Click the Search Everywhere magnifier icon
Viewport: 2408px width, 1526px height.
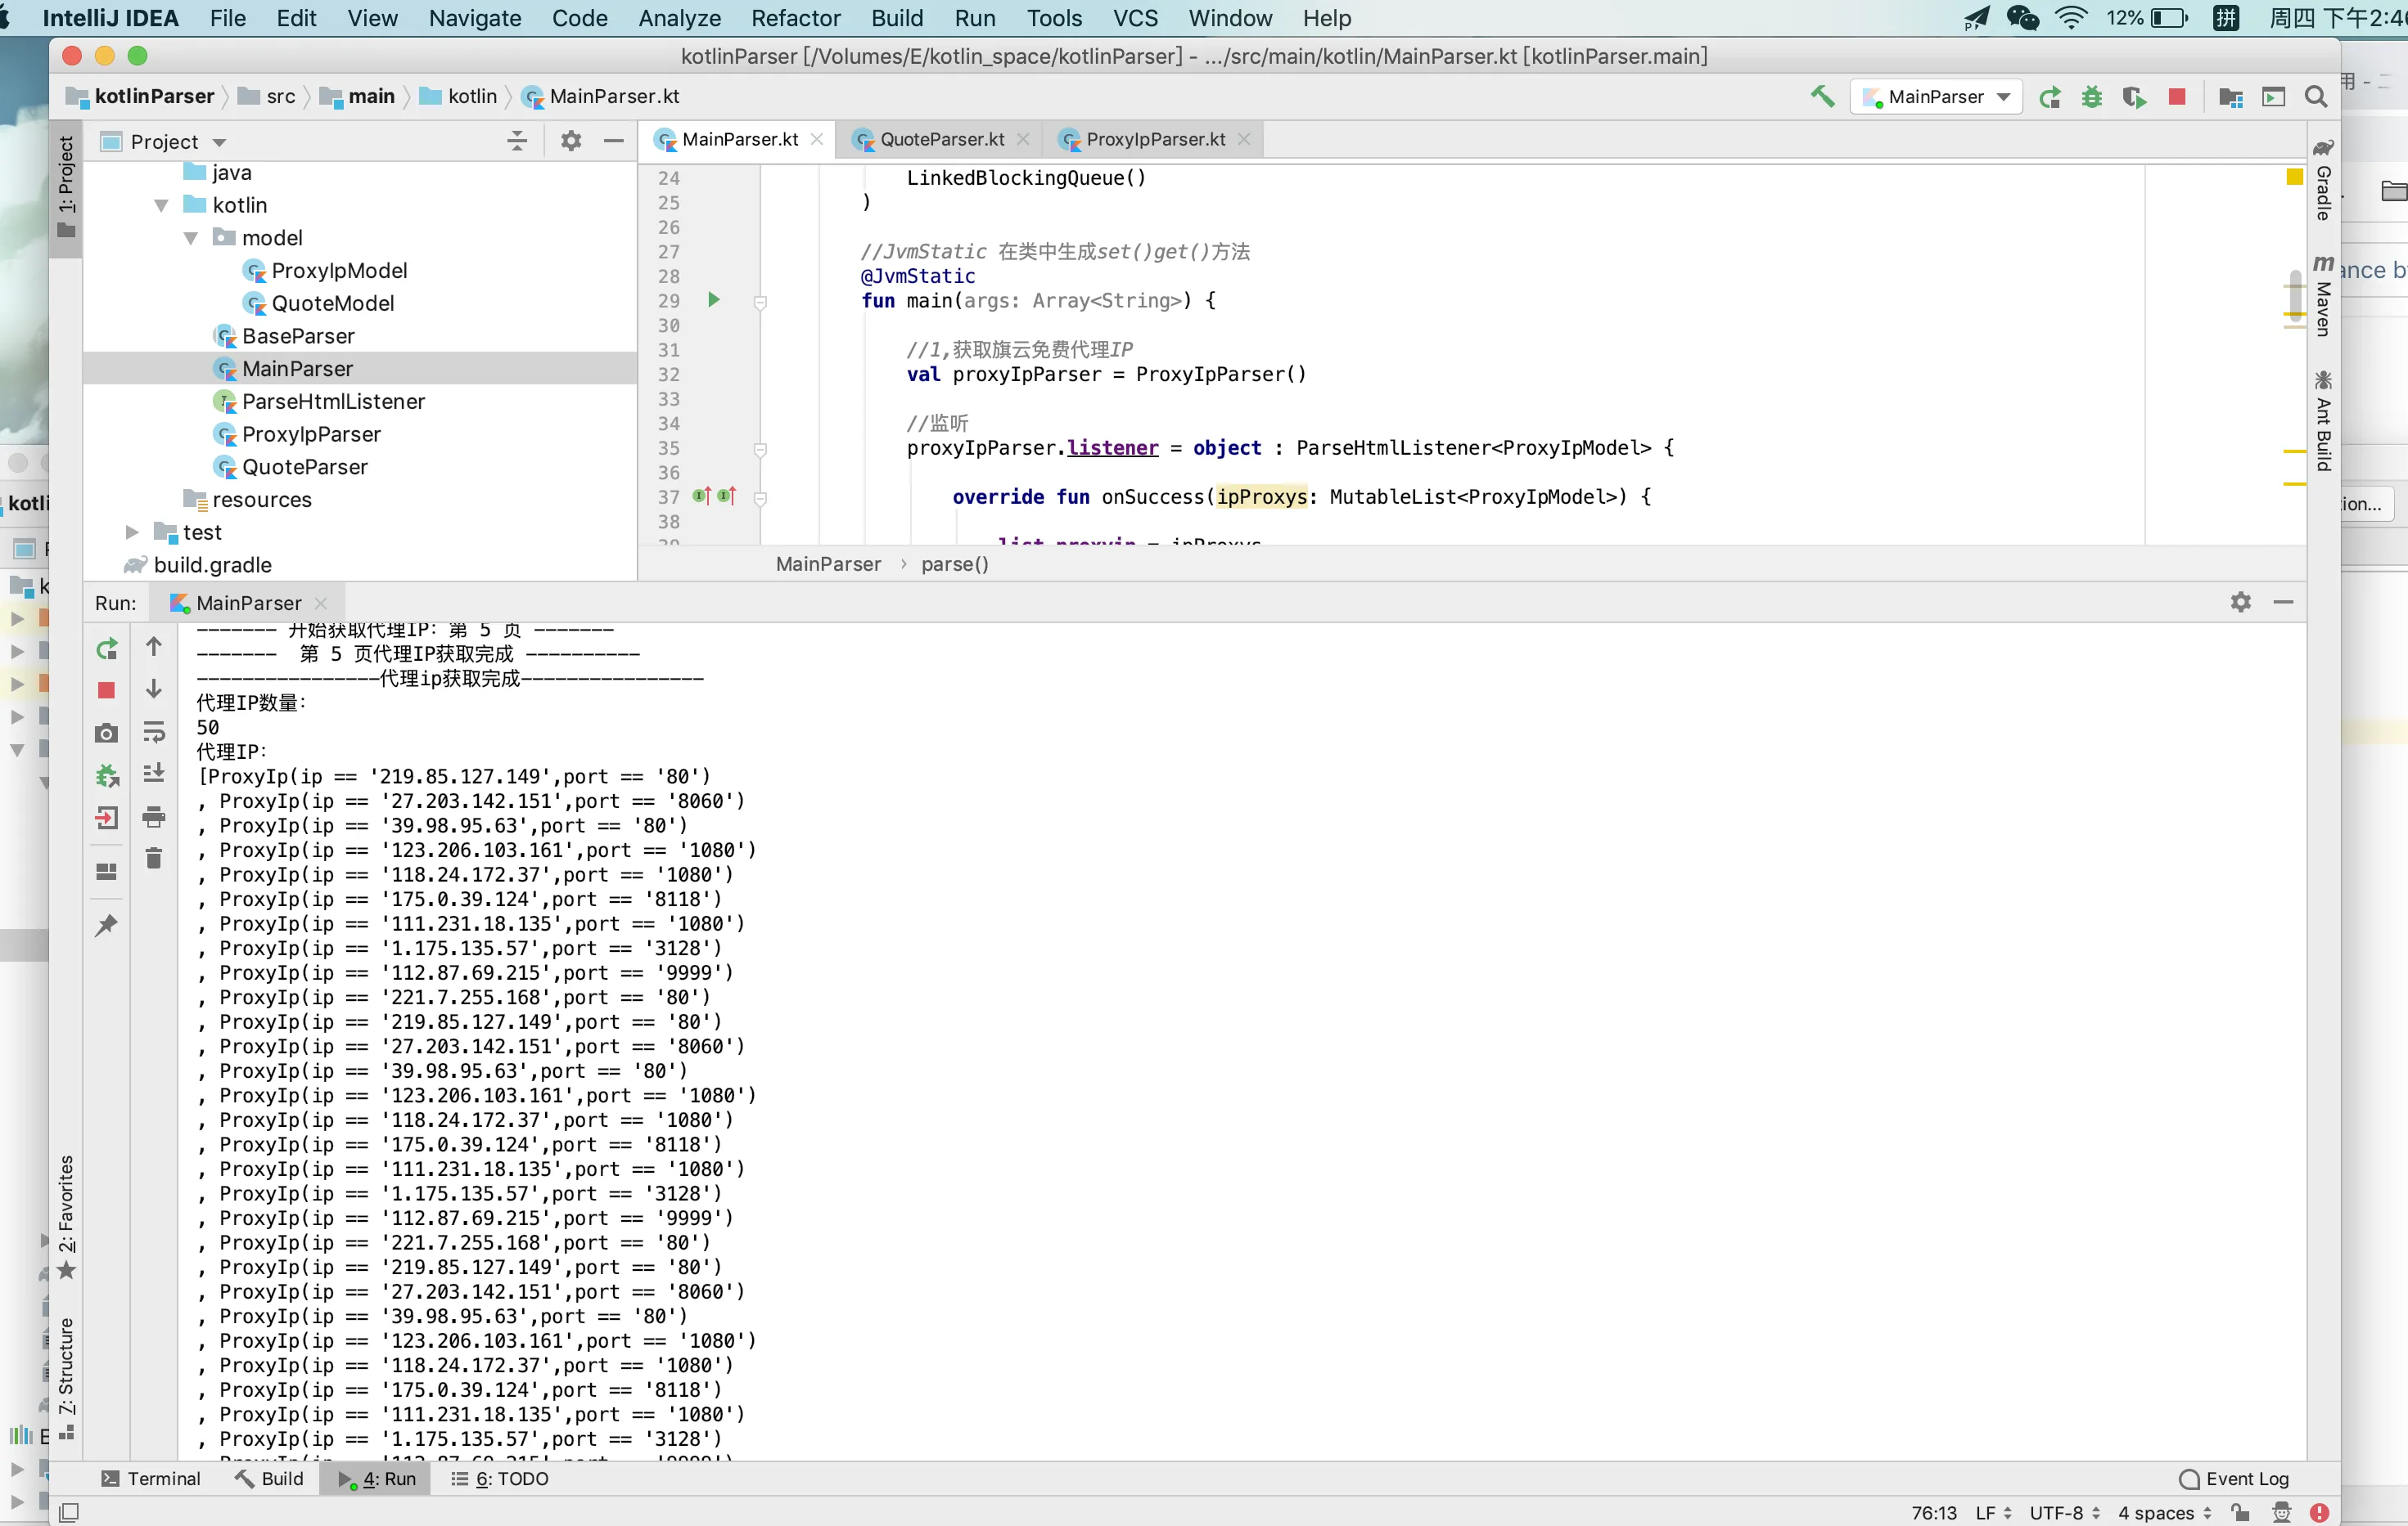click(2316, 97)
